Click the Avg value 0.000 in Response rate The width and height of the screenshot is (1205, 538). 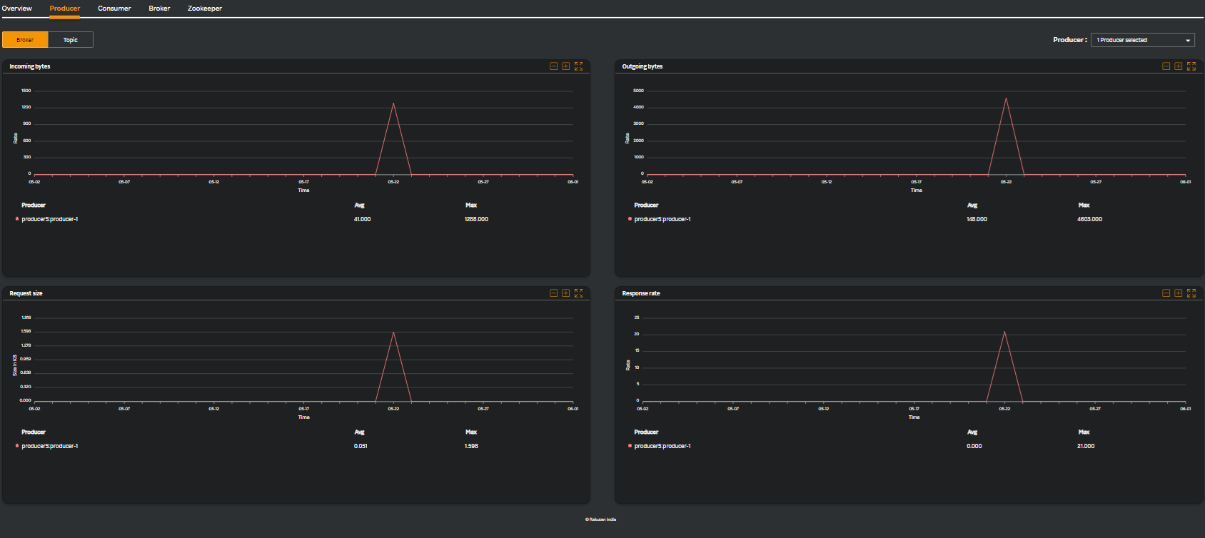(x=974, y=446)
